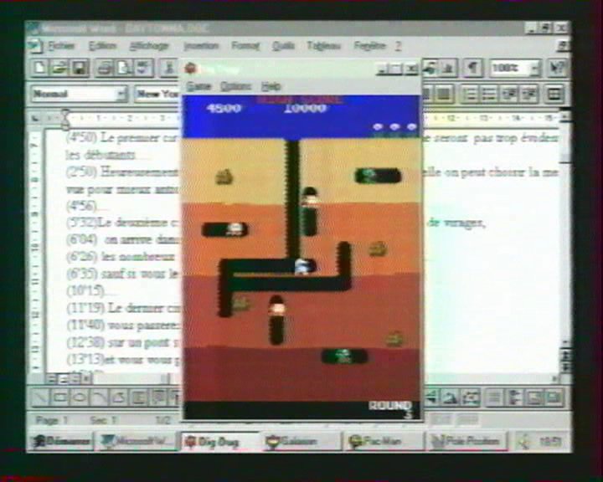Click the Démarrer start button

[61, 442]
